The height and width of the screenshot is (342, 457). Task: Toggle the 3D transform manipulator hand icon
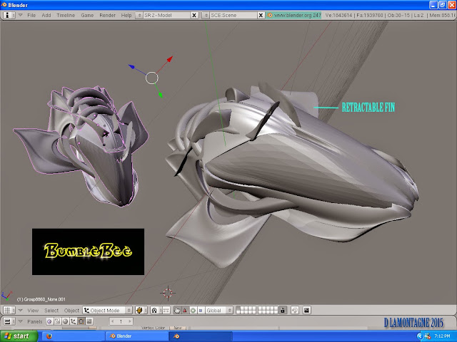(177, 311)
